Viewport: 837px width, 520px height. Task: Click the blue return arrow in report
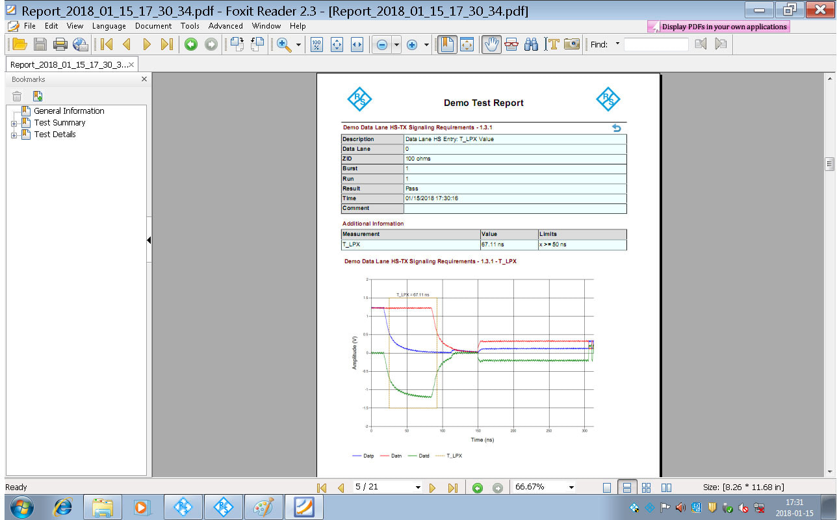(x=617, y=128)
